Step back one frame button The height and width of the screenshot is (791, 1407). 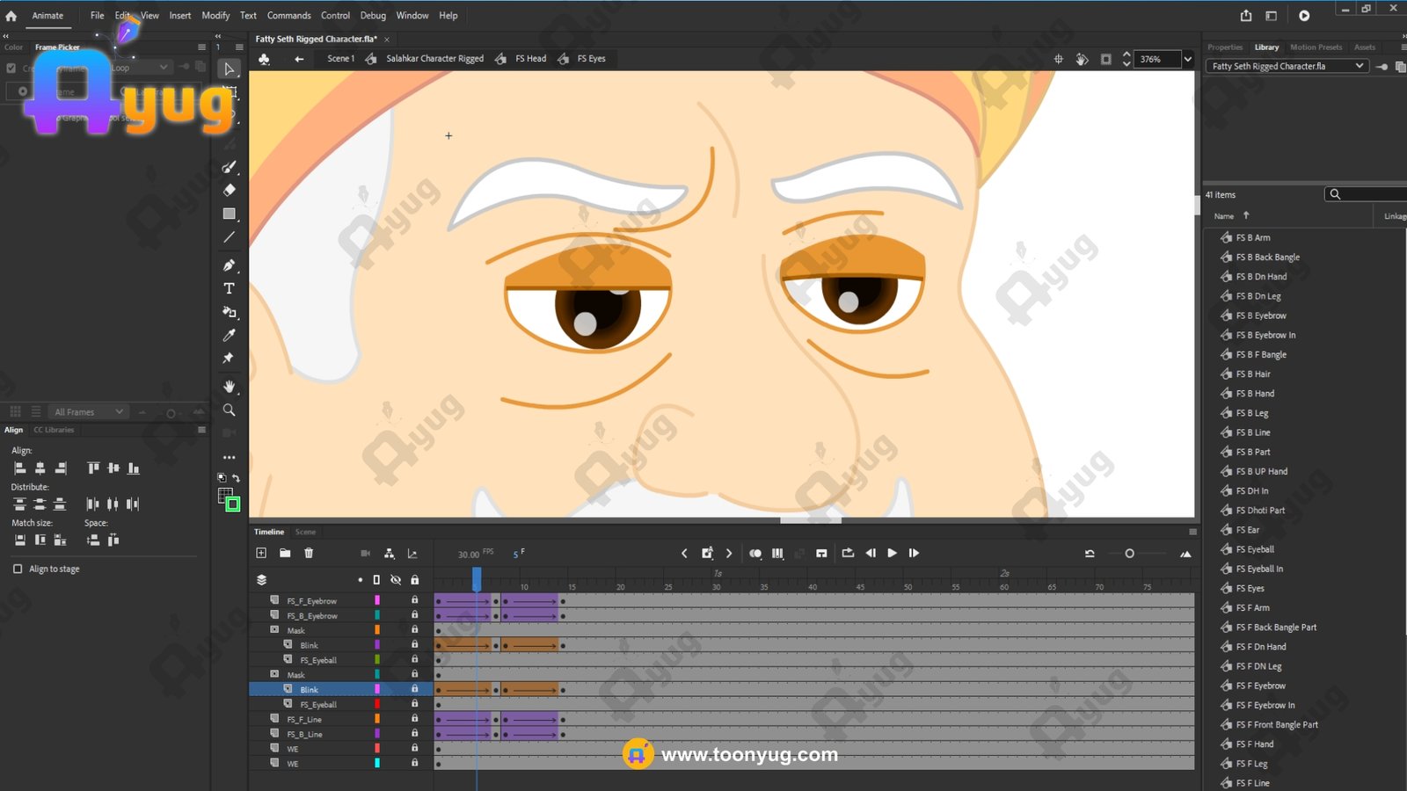pos(871,553)
